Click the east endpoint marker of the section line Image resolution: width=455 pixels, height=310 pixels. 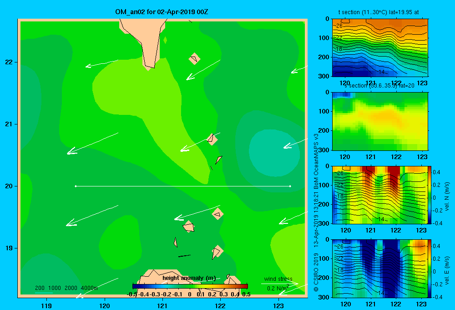coord(290,186)
